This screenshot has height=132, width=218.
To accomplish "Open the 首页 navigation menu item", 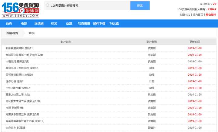I will coord(9,24).
